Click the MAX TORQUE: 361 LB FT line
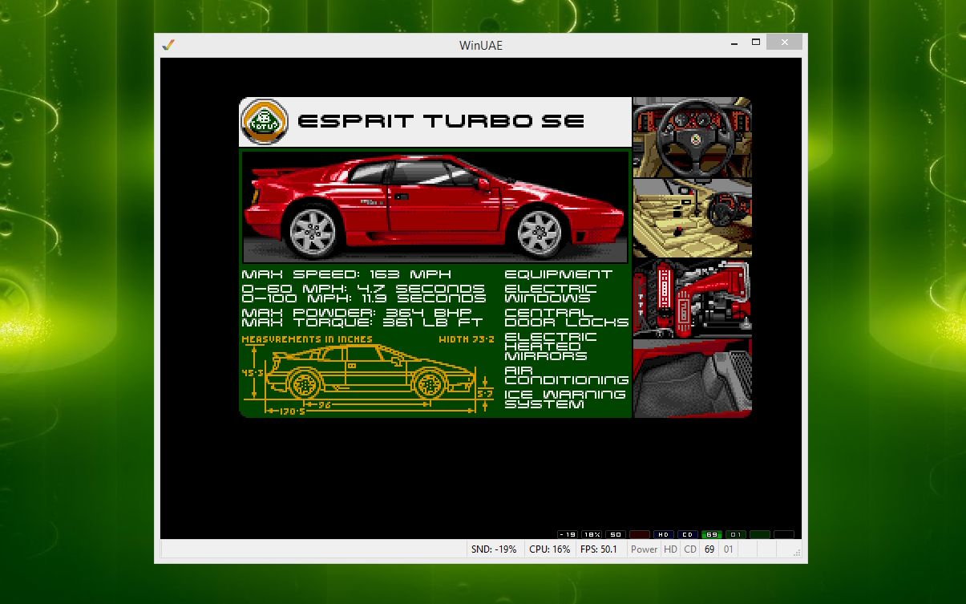This screenshot has height=604, width=966. click(x=363, y=322)
